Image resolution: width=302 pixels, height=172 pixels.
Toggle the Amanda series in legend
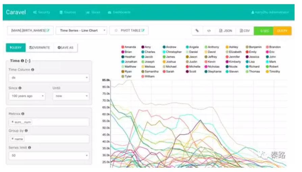point(129,47)
